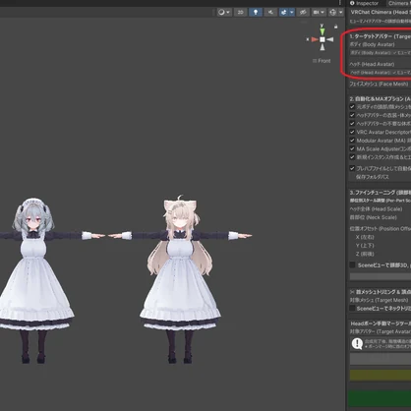Click the Neck Scale label

tap(373, 217)
